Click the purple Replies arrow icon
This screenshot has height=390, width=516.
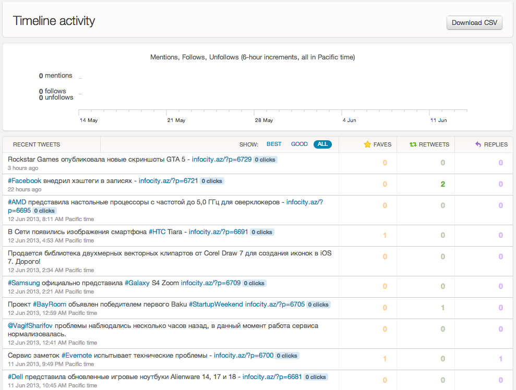point(478,144)
